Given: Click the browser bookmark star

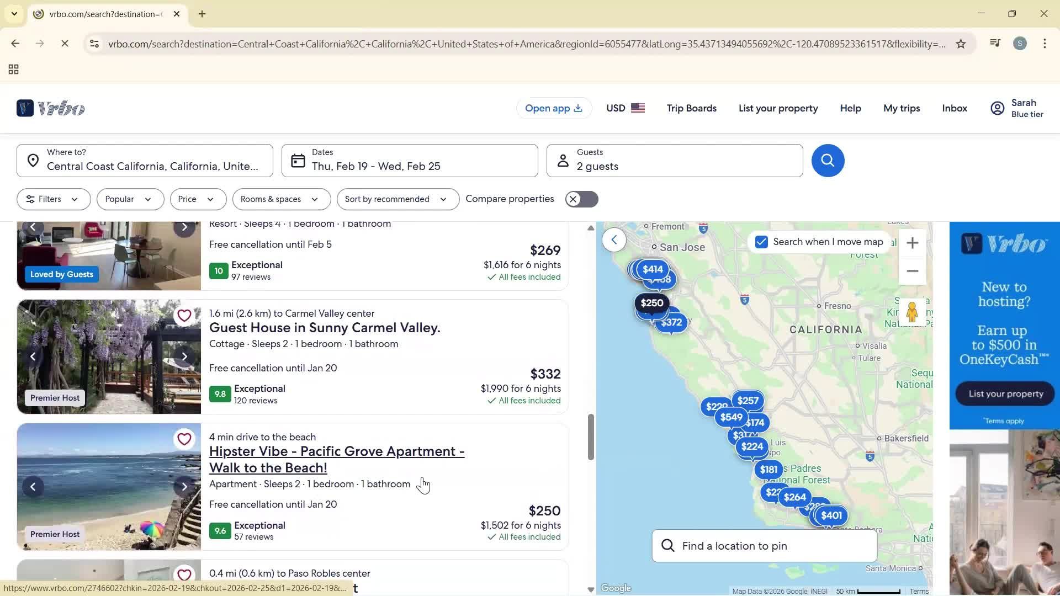Looking at the screenshot, I should pyautogui.click(x=961, y=44).
